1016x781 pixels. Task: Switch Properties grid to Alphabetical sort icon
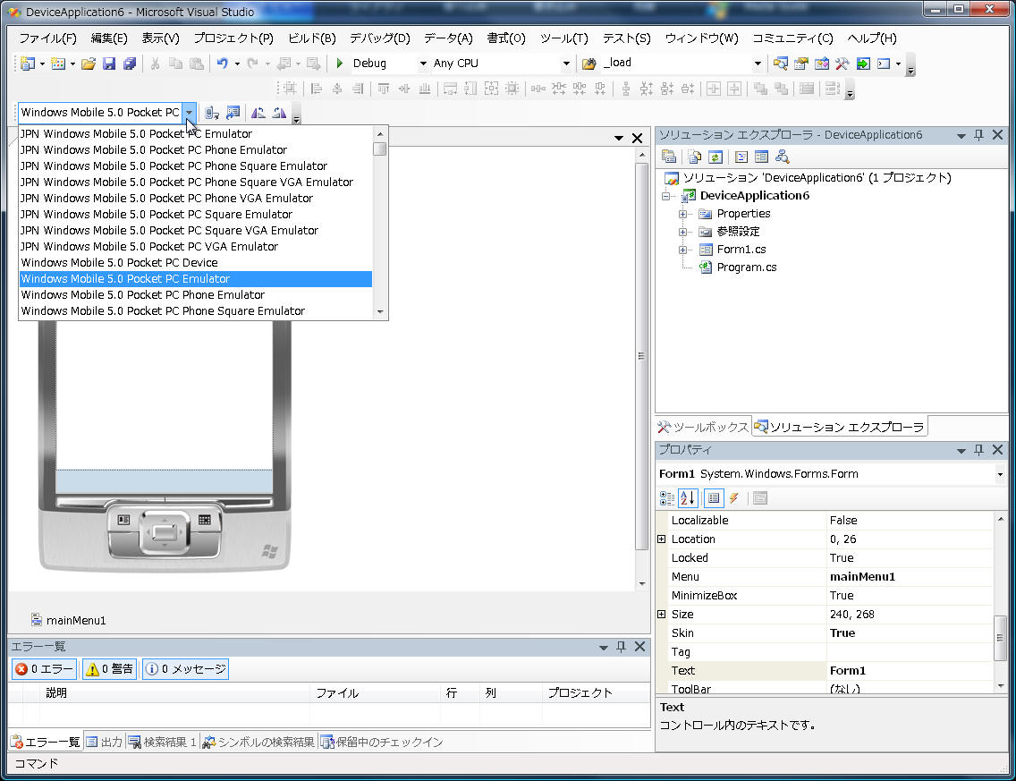coord(688,497)
